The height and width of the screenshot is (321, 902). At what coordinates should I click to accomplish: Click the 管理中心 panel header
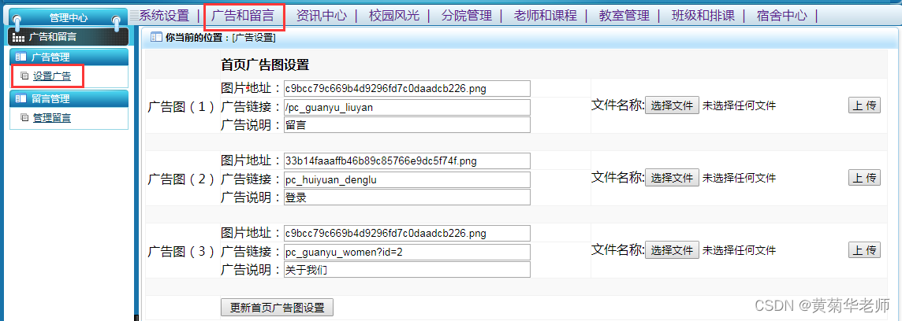[x=69, y=18]
